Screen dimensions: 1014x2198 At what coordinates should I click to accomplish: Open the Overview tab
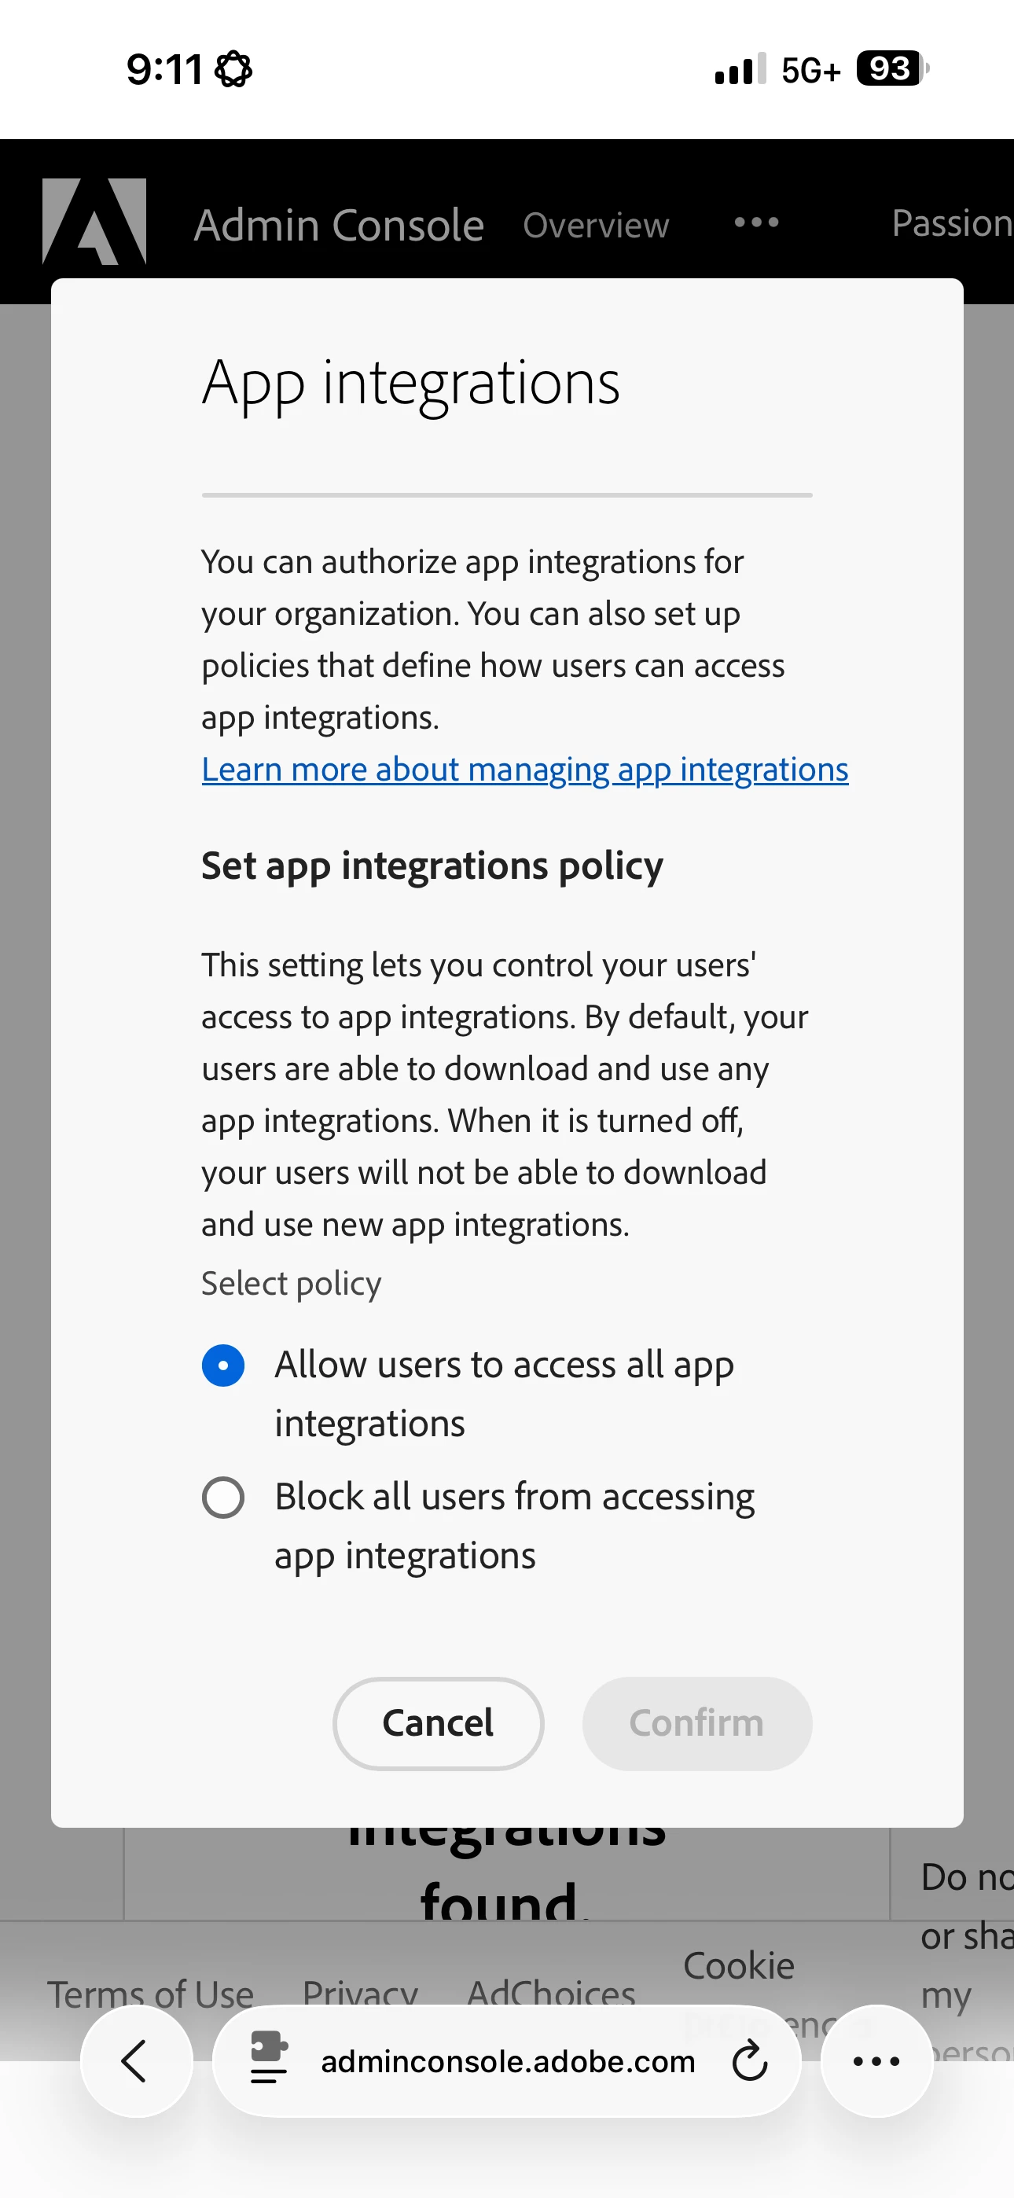click(x=596, y=226)
